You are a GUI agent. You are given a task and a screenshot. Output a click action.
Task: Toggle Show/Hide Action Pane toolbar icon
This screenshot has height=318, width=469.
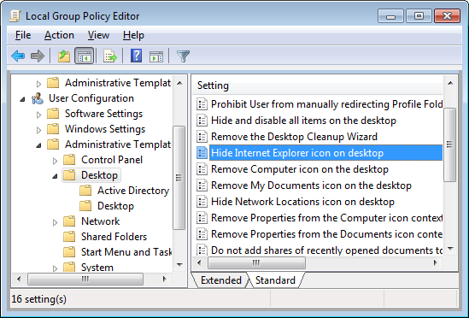(x=156, y=56)
